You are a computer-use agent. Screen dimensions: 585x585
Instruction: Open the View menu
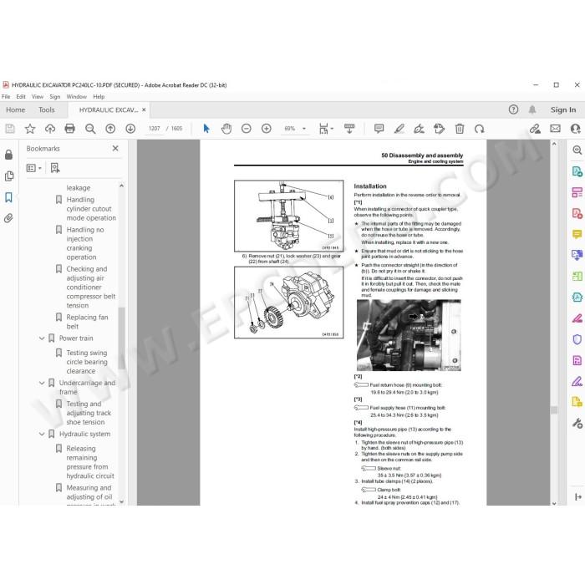38,97
